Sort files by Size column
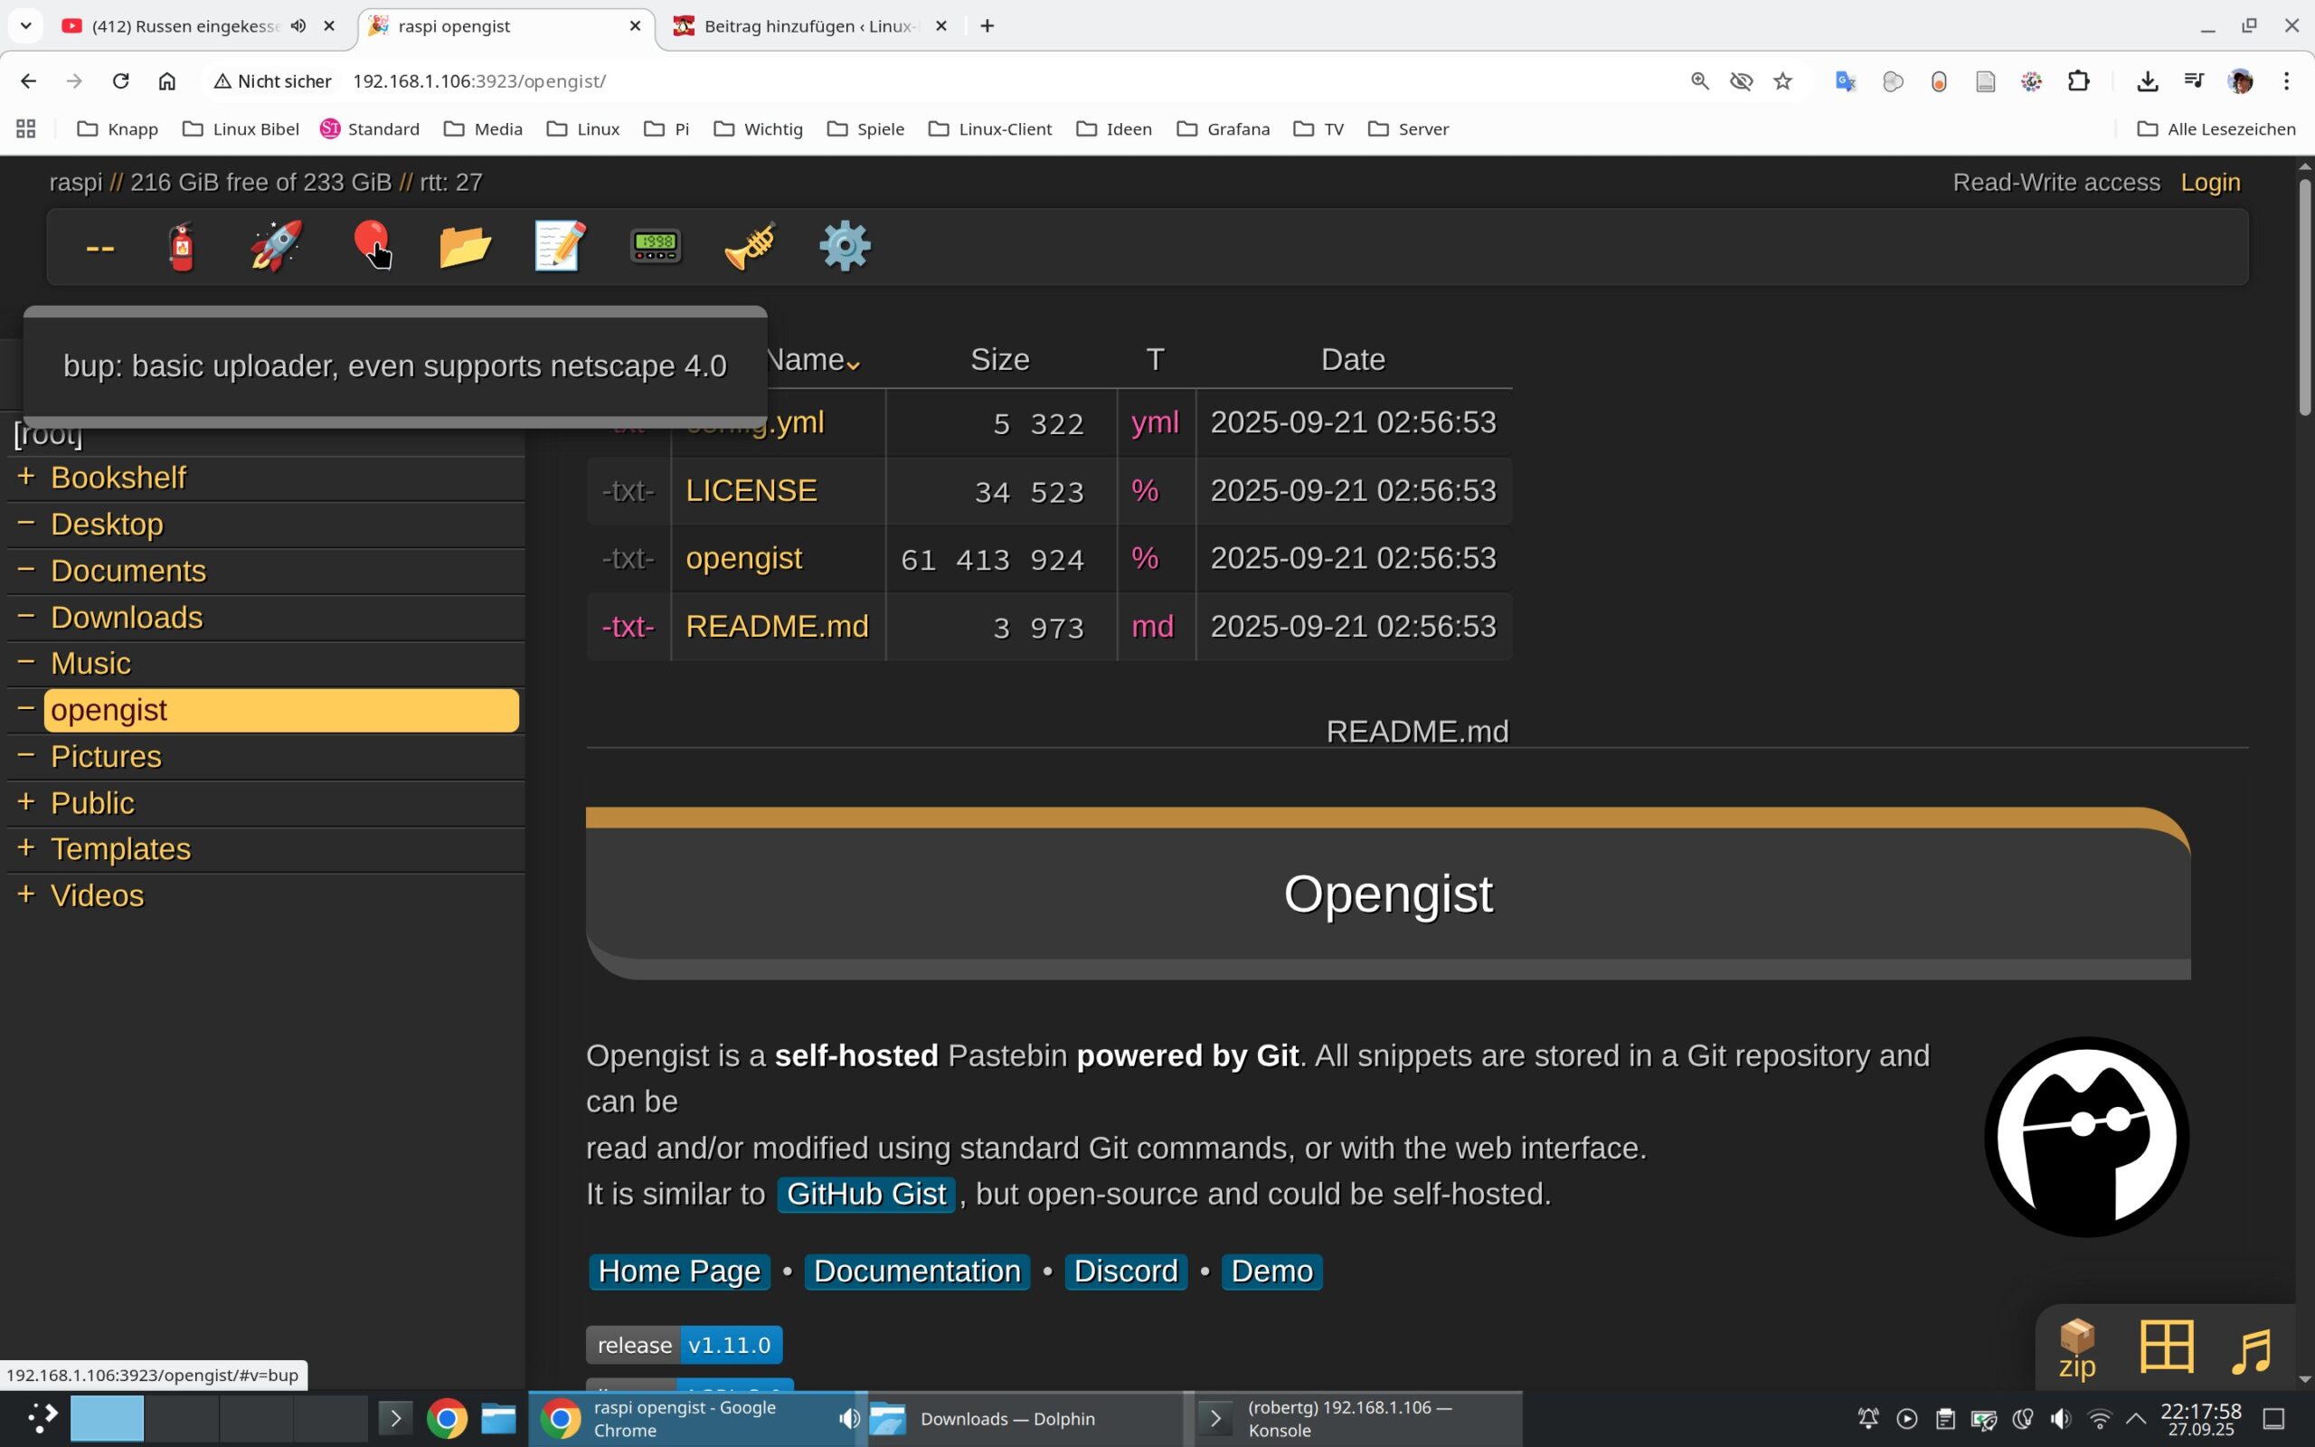 999,359
